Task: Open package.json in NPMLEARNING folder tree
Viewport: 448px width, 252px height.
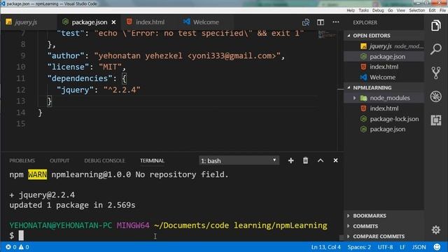Action: tap(384, 129)
